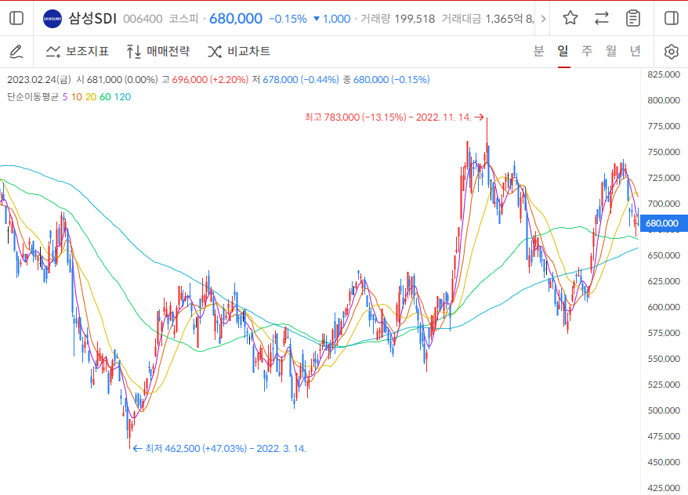The height and width of the screenshot is (495, 688).
Task: Click 425,000 on the price axis
Action: pos(664,487)
